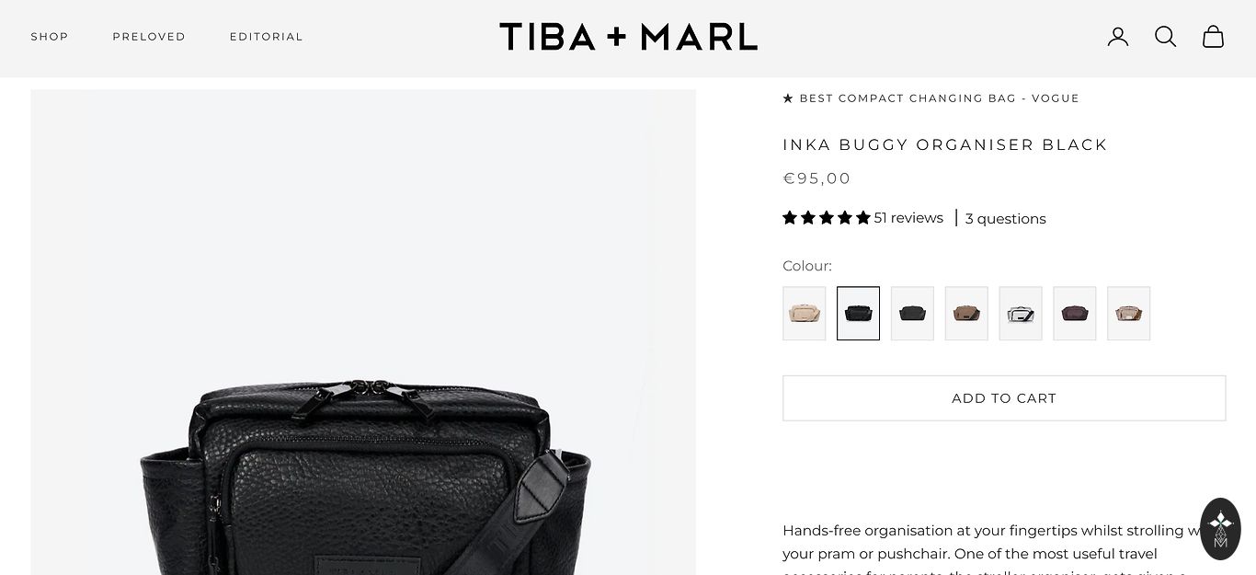Open the 3 questions link

tap(1006, 219)
